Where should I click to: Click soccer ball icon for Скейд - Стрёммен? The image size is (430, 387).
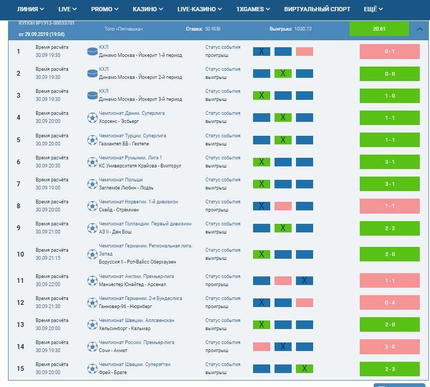tap(91, 206)
